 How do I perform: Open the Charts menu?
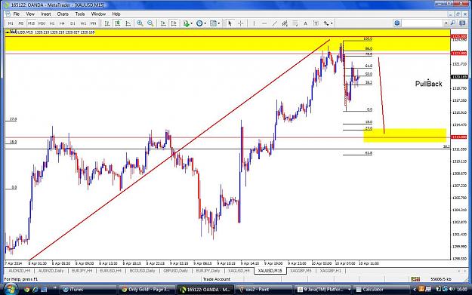(x=63, y=14)
